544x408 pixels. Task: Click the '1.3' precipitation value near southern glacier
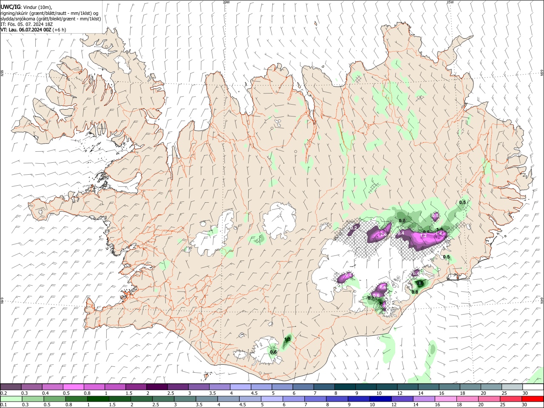click(x=287, y=339)
